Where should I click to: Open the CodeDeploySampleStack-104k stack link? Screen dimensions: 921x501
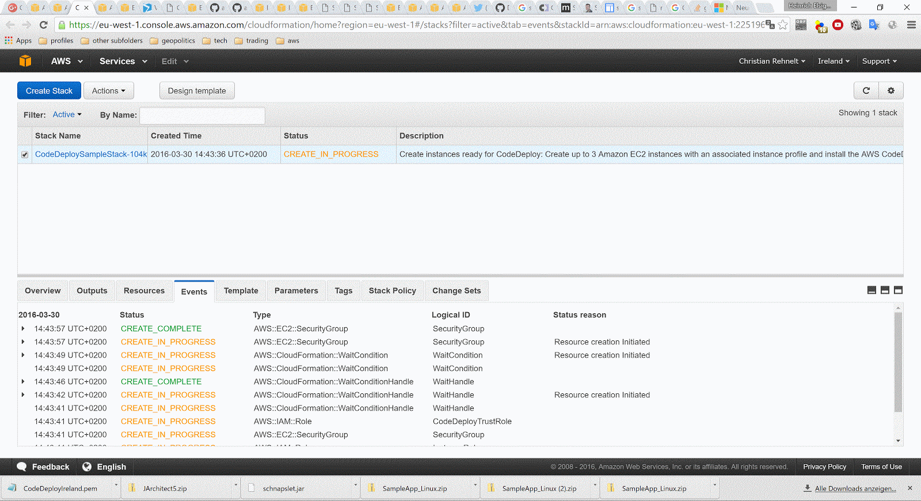click(91, 154)
